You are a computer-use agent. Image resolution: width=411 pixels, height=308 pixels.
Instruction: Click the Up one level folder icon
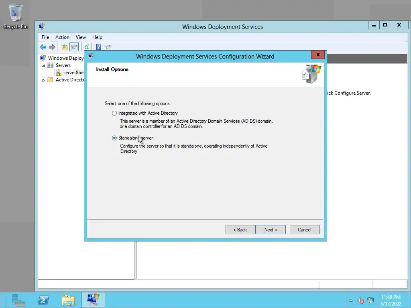click(x=65, y=47)
